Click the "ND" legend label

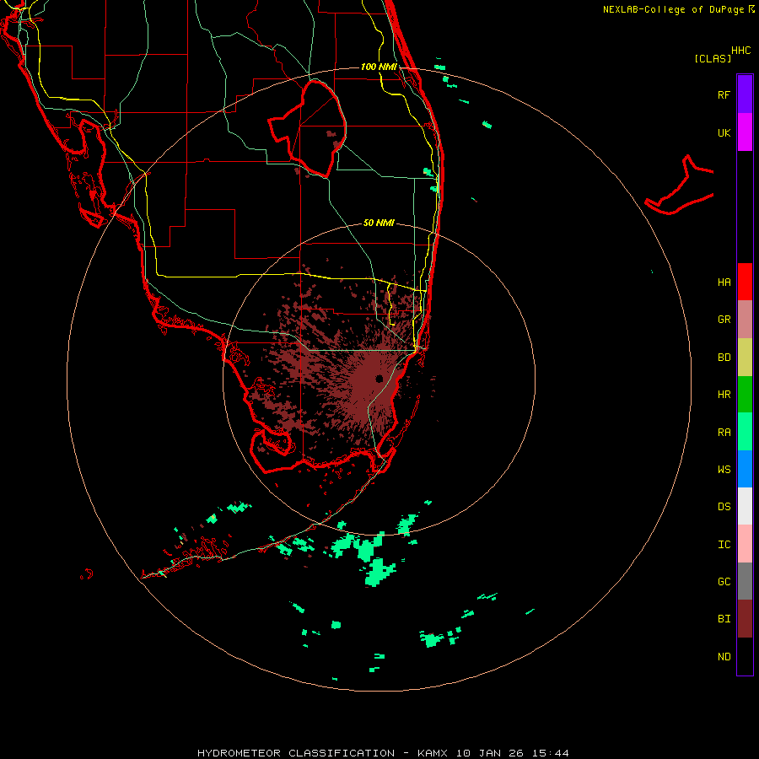[724, 657]
